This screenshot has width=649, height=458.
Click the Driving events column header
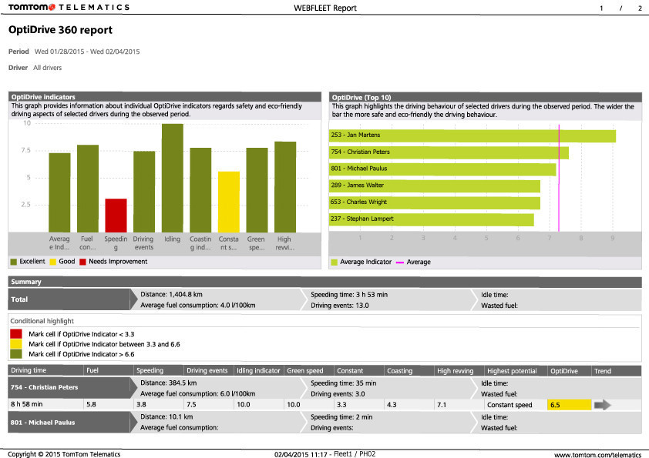207,371
